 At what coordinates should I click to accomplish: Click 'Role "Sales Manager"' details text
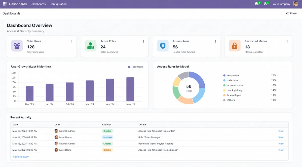click(150, 137)
